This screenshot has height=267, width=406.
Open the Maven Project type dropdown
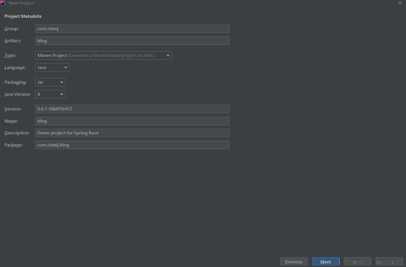click(x=103, y=55)
